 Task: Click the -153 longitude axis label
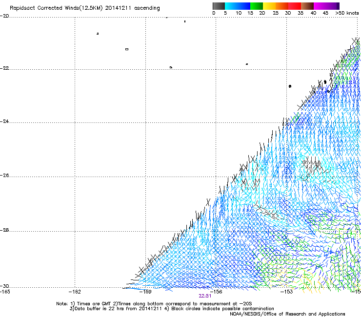coord(287,292)
